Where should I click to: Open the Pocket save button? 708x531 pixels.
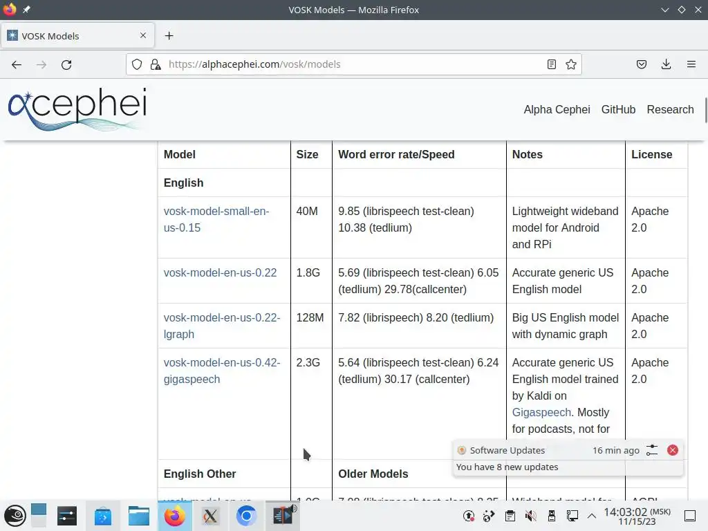(x=641, y=64)
